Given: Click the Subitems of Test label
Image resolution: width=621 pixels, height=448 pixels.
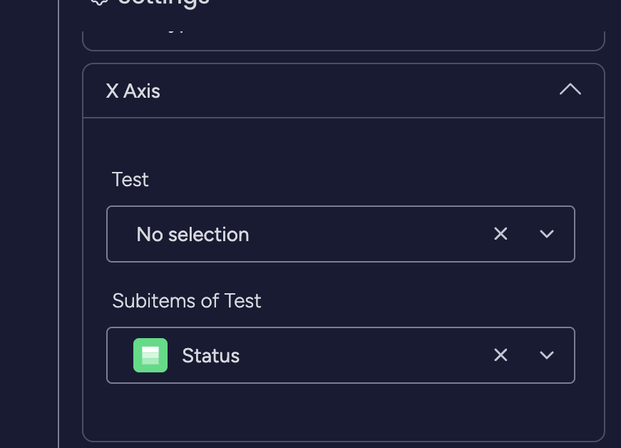Looking at the screenshot, I should [x=187, y=301].
